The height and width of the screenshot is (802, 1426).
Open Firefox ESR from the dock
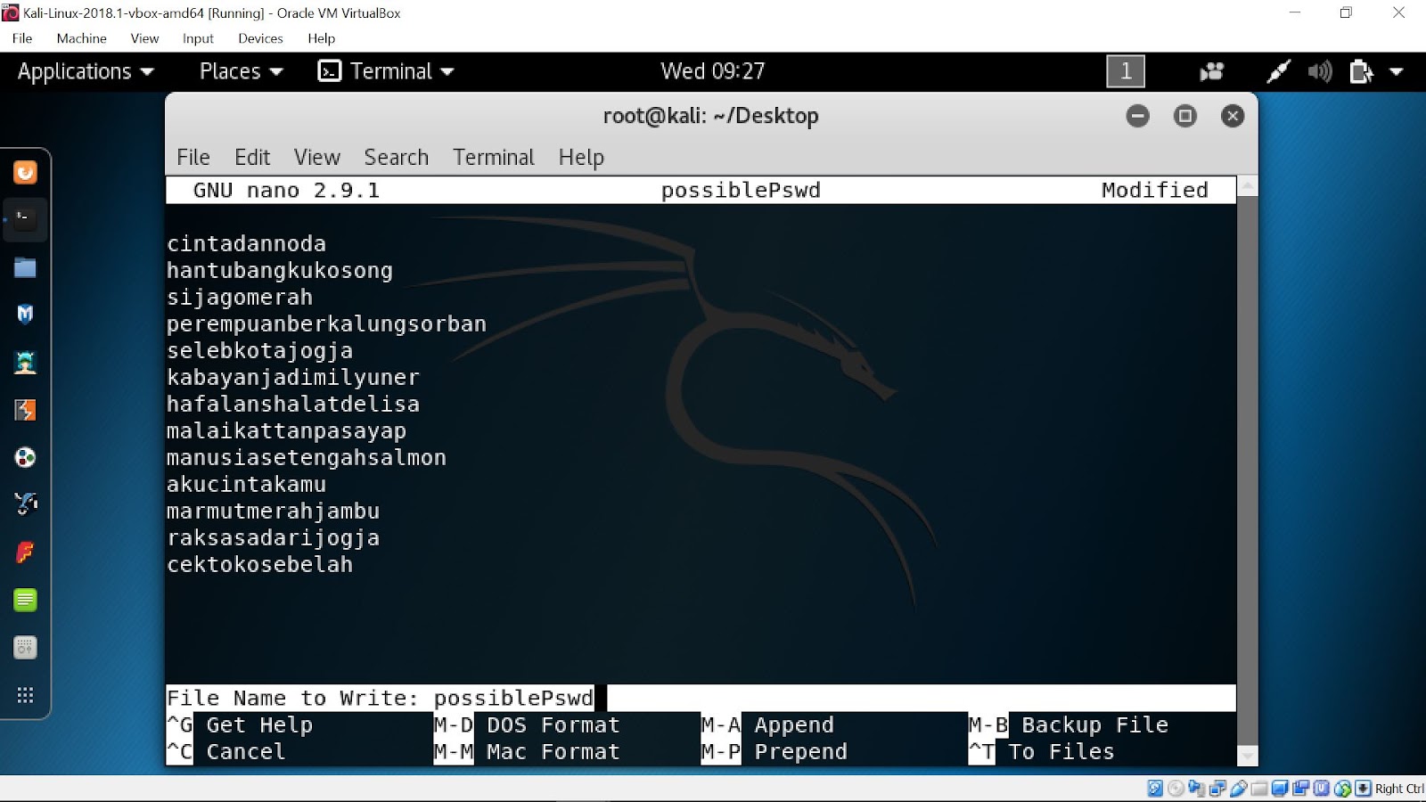pos(25,172)
